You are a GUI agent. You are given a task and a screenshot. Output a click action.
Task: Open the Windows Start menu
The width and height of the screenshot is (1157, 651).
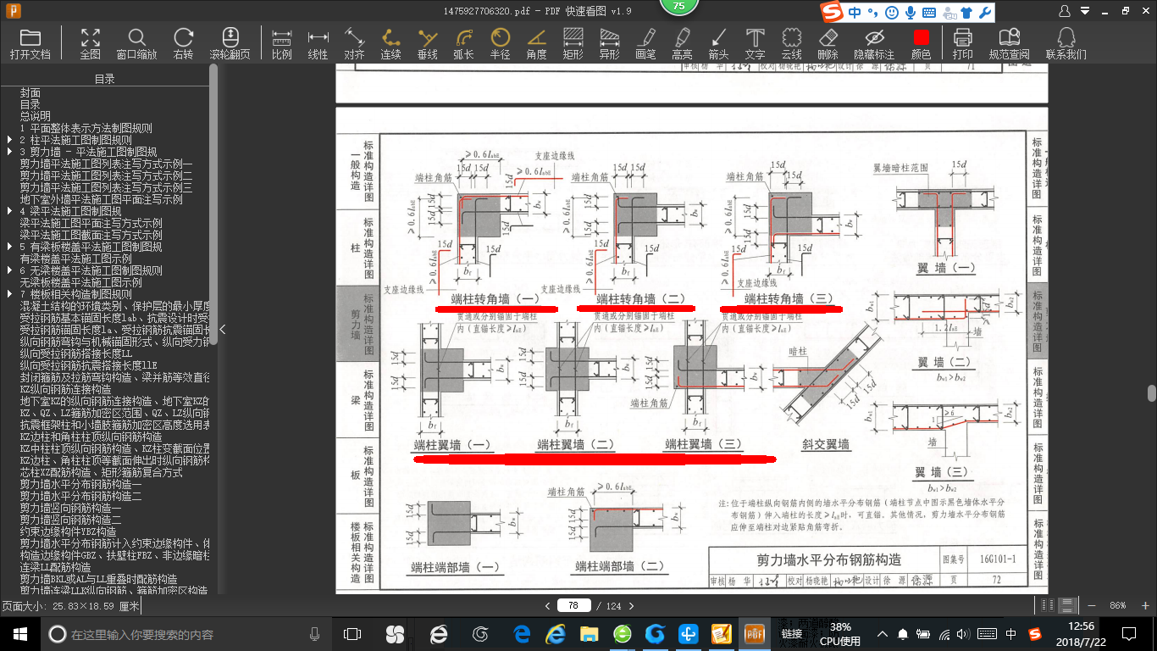19,633
